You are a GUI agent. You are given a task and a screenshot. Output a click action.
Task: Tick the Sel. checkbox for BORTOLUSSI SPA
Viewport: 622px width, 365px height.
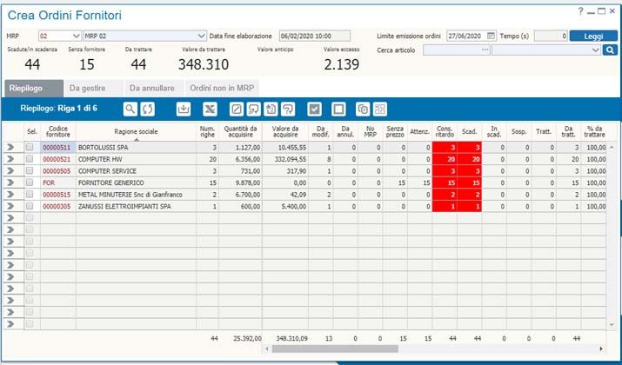click(x=30, y=149)
